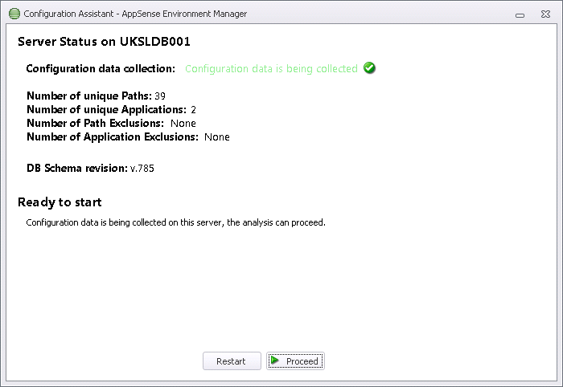Click the Number of unique Applications label
This screenshot has width=563, height=387.
click(107, 109)
